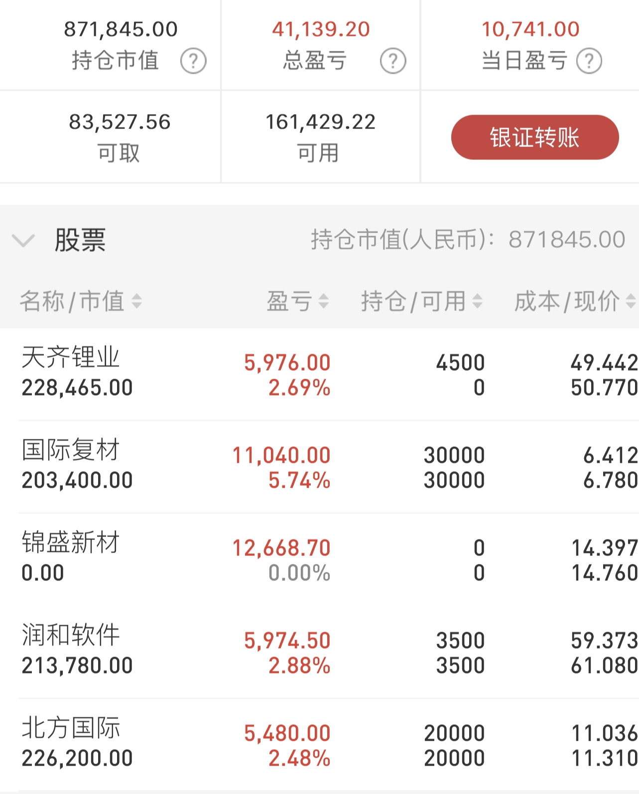639x794 pixels.
Task: Tap question mark next to 总盈亏
Action: tap(393, 61)
